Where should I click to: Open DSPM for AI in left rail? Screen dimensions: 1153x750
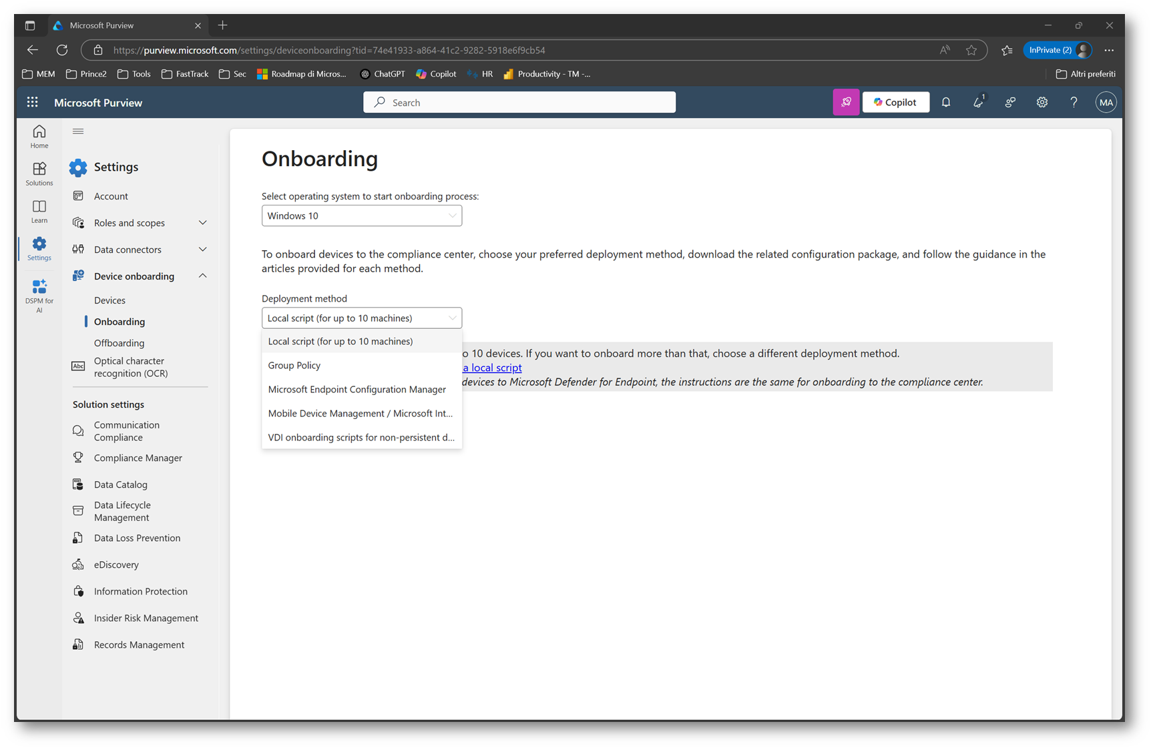click(x=39, y=296)
